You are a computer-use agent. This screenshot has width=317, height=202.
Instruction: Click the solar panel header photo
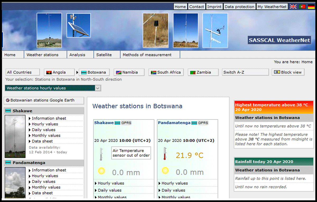click(78, 25)
